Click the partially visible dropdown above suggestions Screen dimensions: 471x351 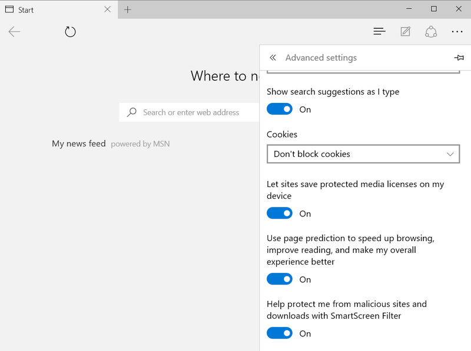pos(363,71)
